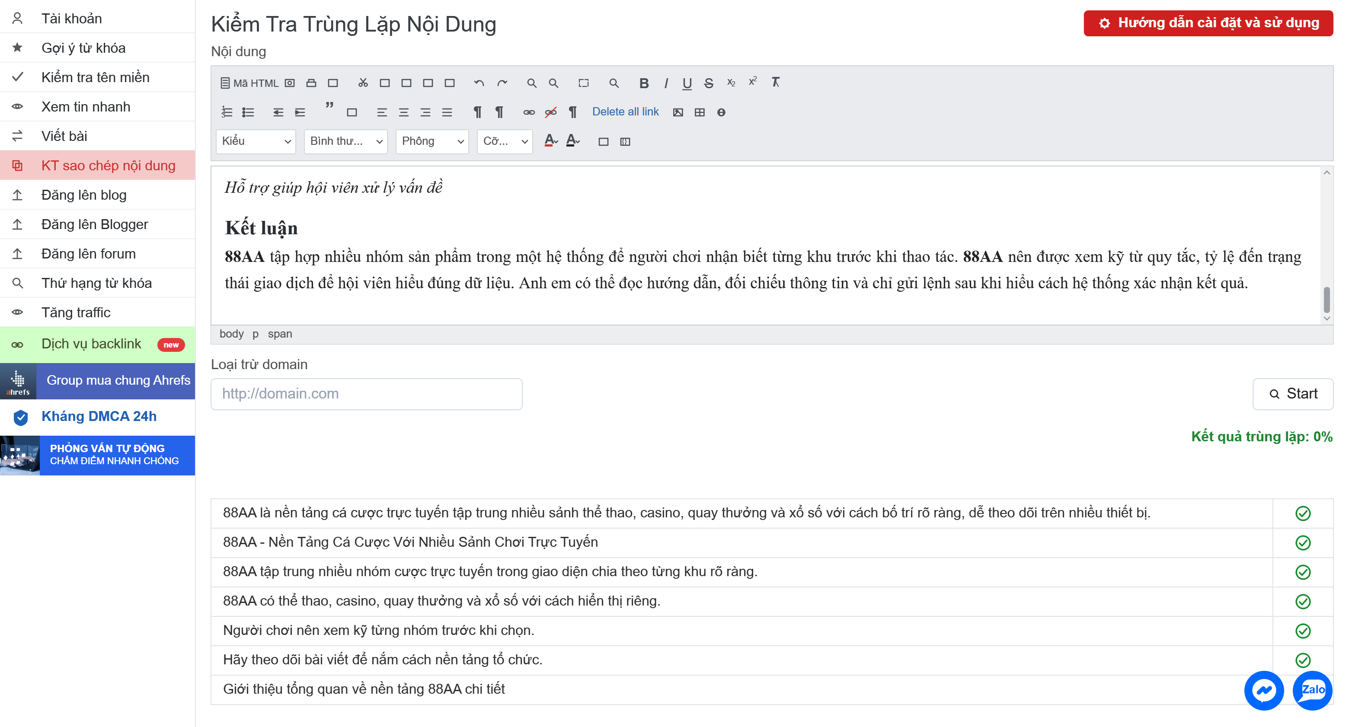The height and width of the screenshot is (727, 1349).
Task: Open the Kiểu styles dropdown
Action: click(x=256, y=141)
